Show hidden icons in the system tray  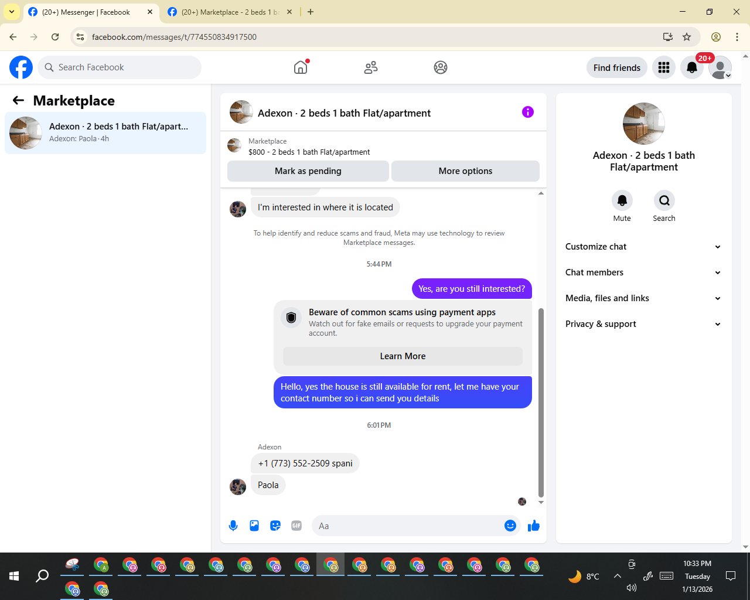tap(618, 576)
